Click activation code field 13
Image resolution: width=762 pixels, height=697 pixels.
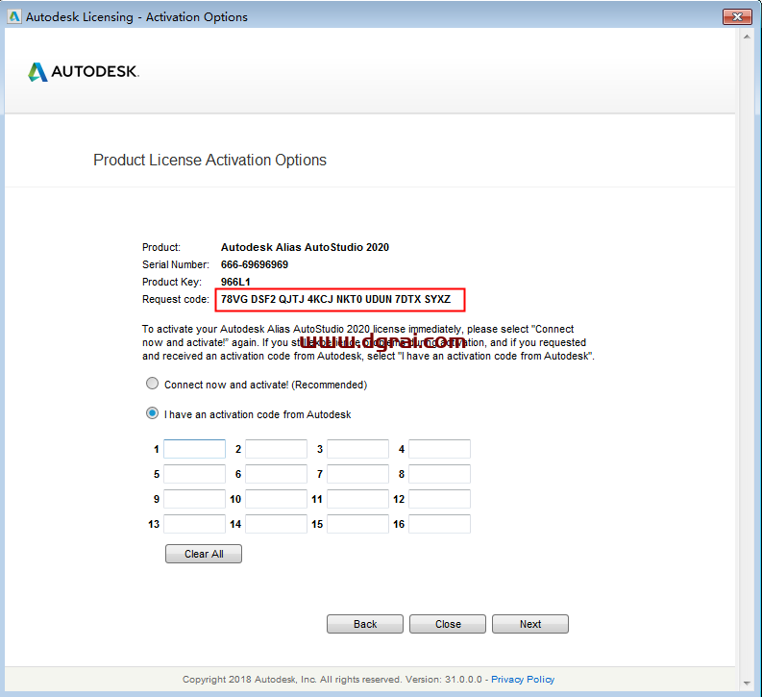tap(194, 524)
